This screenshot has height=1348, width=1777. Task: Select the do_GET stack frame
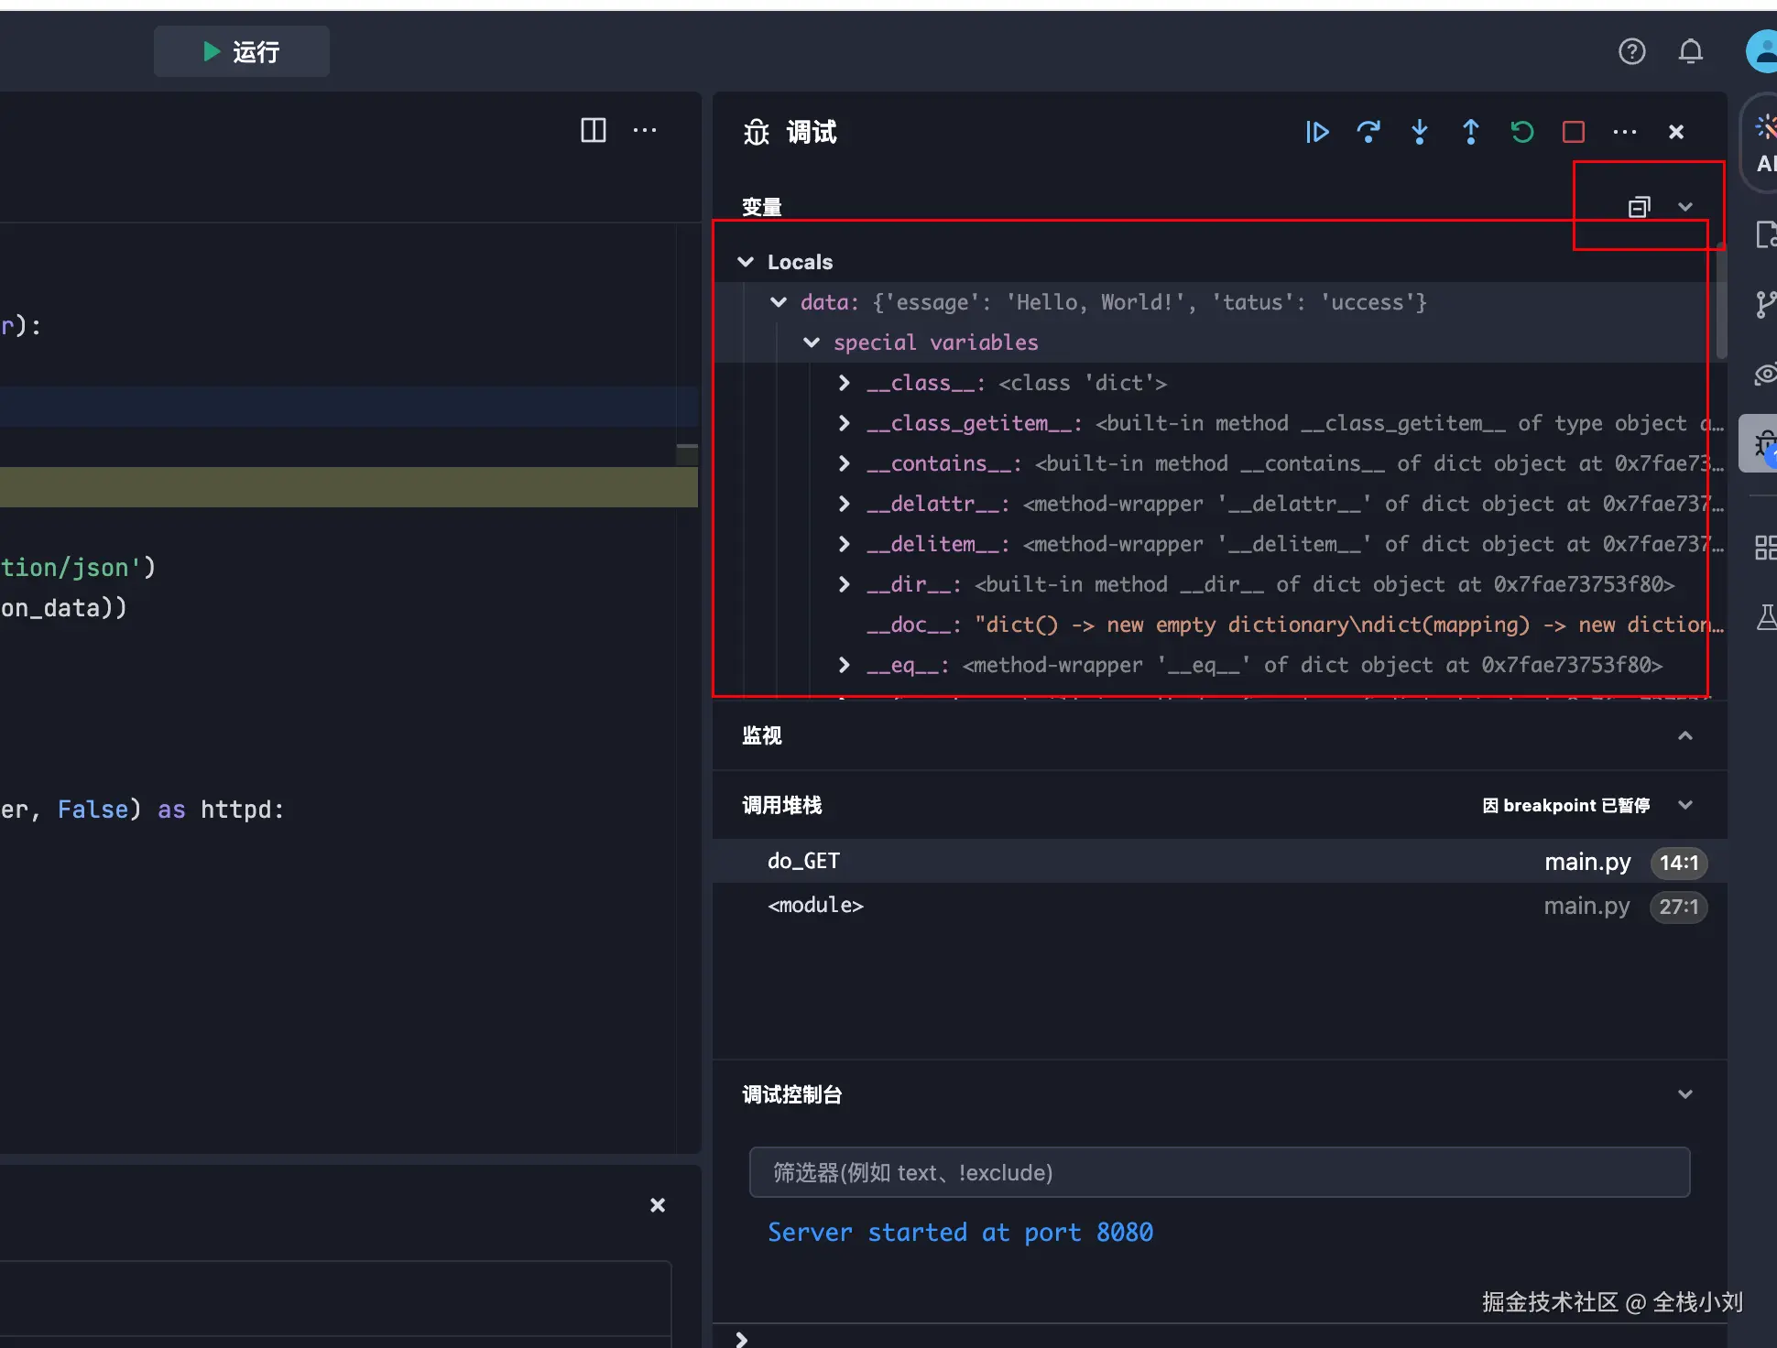coord(804,861)
